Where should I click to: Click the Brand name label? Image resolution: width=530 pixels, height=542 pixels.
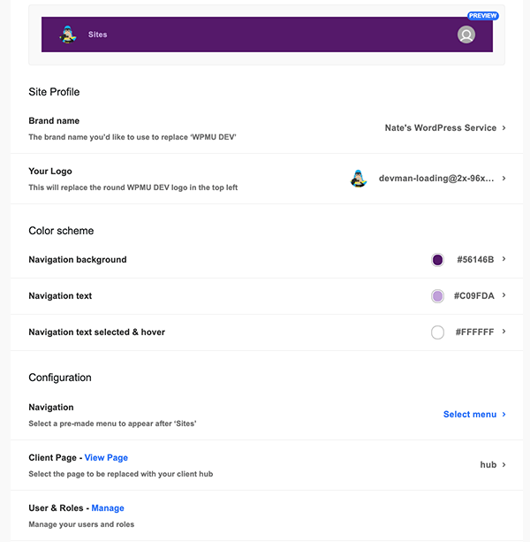click(54, 121)
